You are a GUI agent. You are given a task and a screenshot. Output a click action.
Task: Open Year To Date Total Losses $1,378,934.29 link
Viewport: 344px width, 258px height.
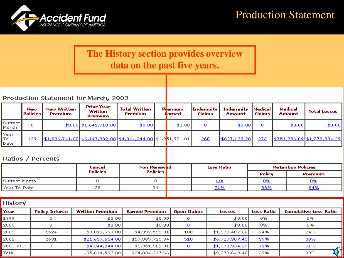tap(324, 139)
